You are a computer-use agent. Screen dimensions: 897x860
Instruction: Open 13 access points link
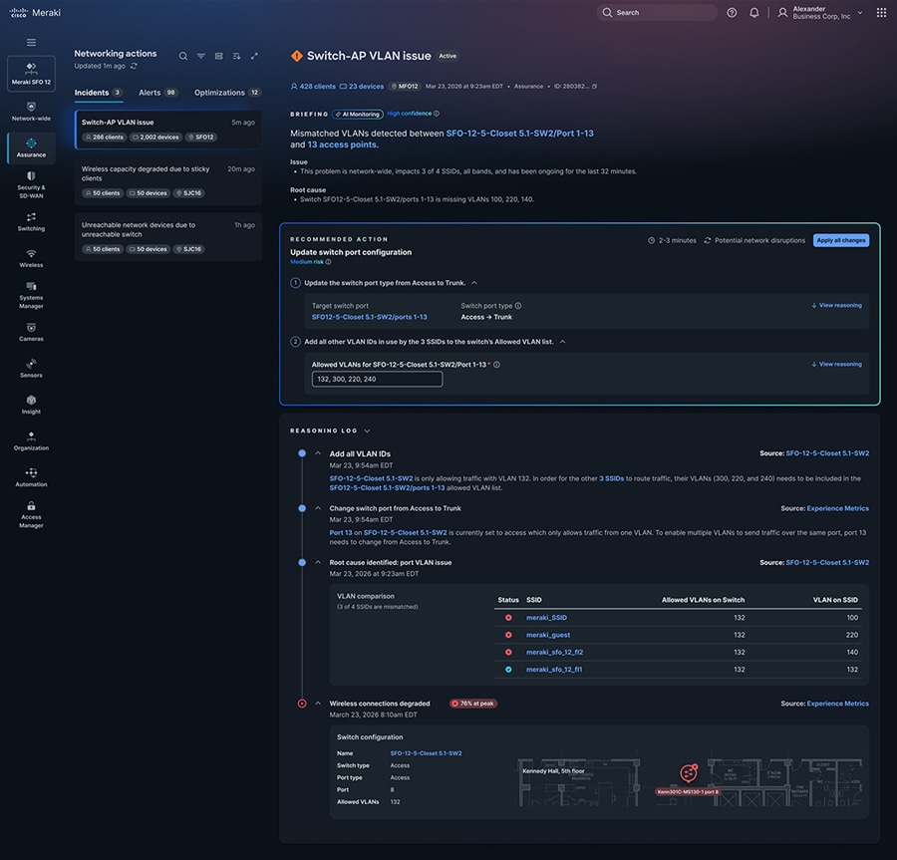point(342,144)
